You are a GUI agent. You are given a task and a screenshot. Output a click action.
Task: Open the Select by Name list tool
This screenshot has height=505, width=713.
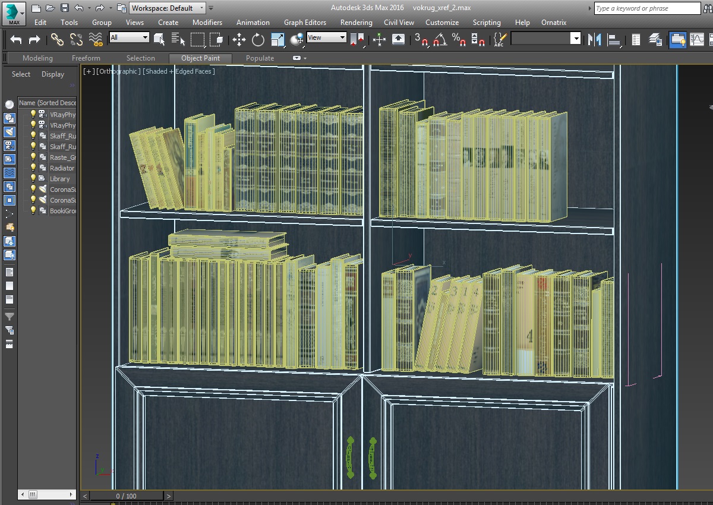178,40
